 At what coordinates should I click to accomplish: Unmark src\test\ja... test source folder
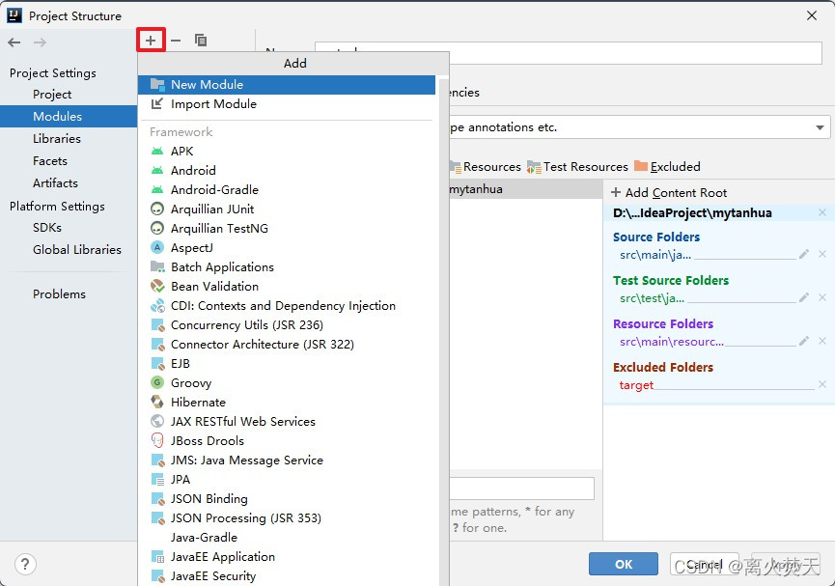(822, 297)
